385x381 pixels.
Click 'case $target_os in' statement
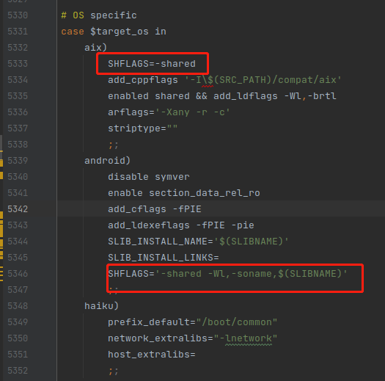(114, 32)
